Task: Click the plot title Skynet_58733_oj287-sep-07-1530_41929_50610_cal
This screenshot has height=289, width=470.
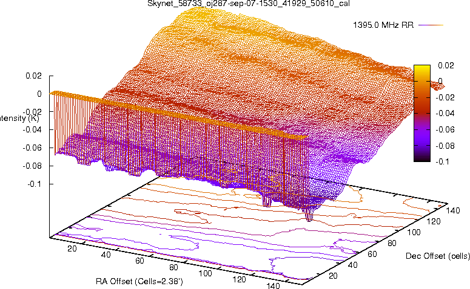Action: click(249, 4)
